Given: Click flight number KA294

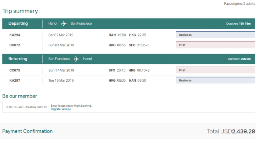Looking at the screenshot, I should click(x=15, y=35).
